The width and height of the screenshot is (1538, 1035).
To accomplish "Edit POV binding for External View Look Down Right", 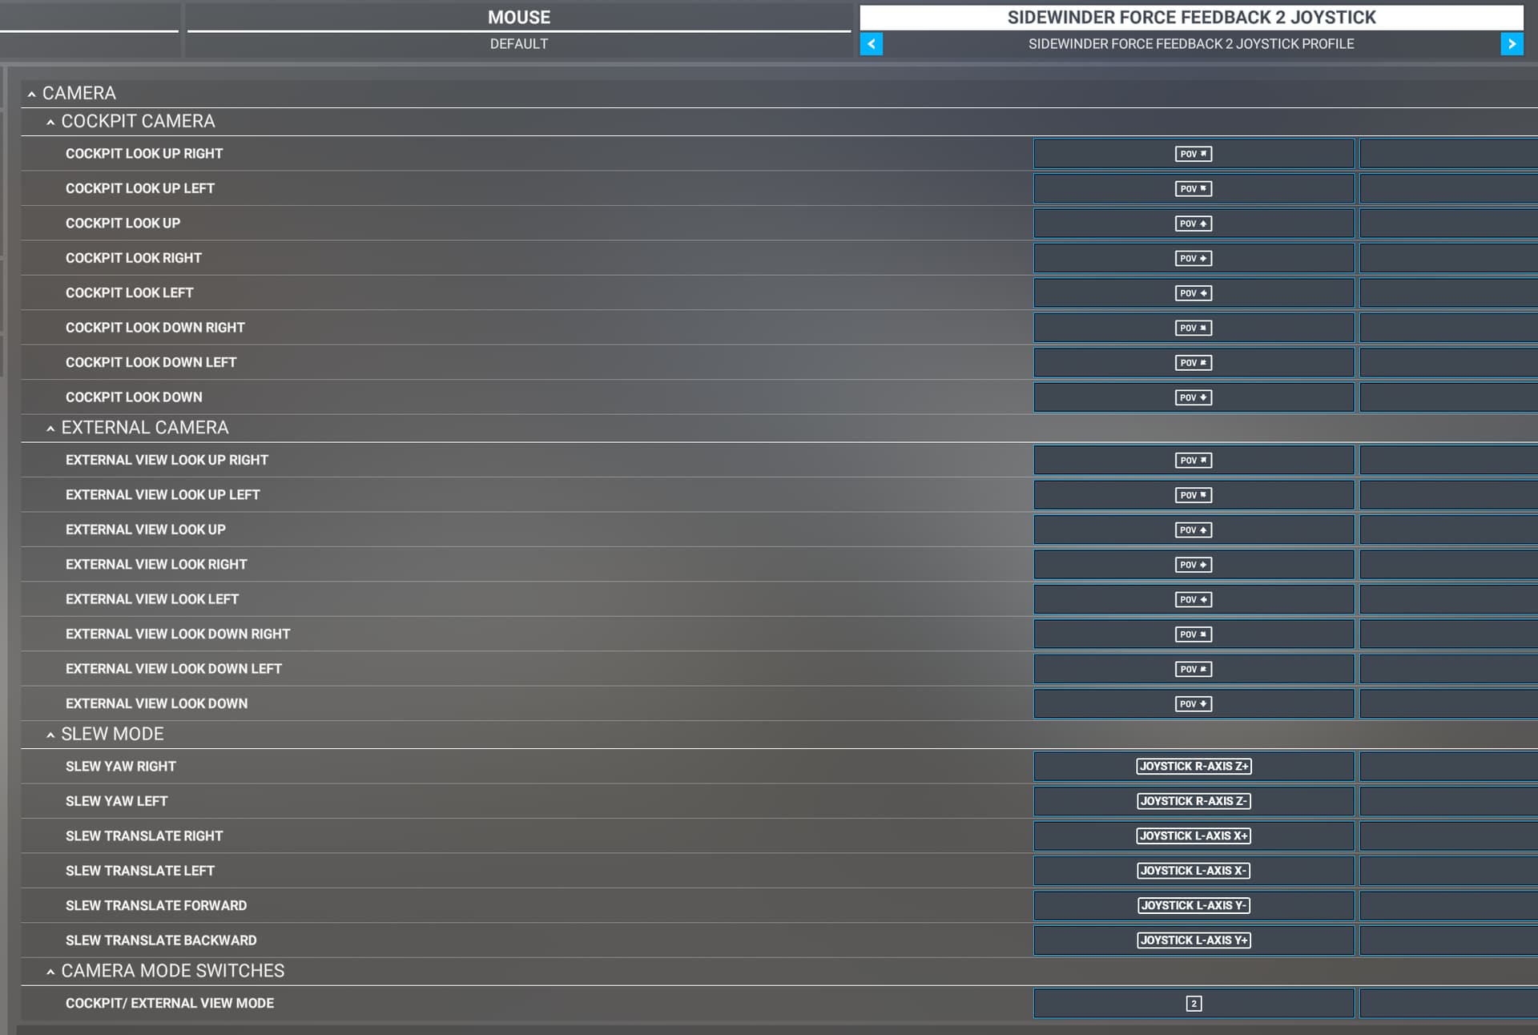I will [1194, 634].
